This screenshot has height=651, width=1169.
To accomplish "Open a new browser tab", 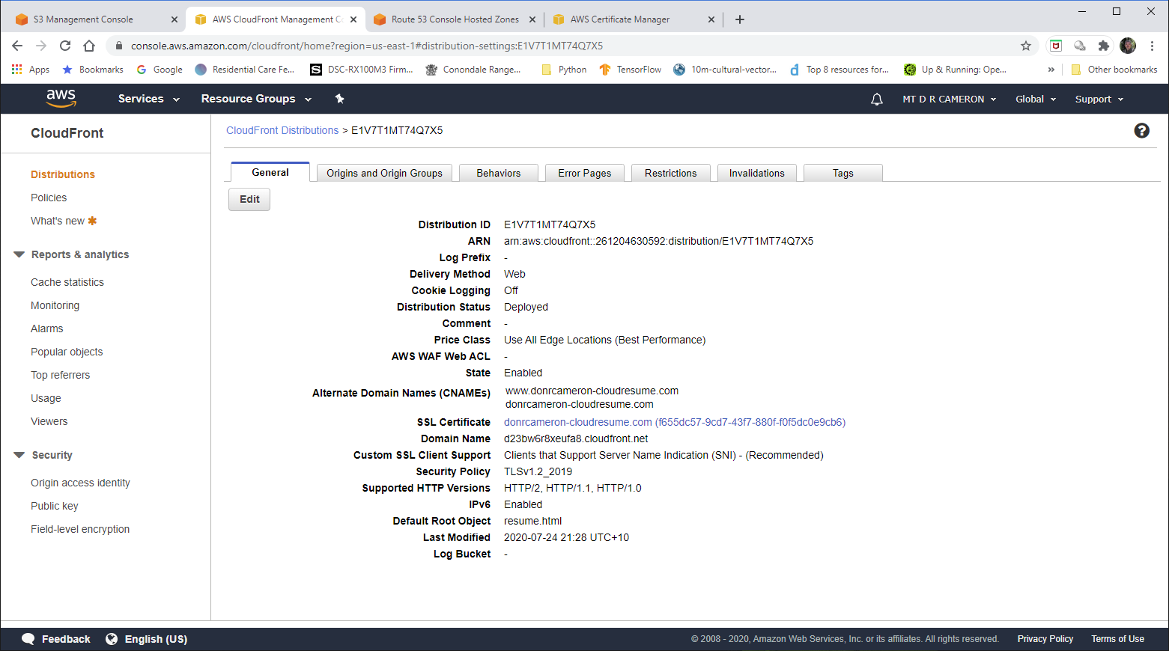I will tap(740, 19).
